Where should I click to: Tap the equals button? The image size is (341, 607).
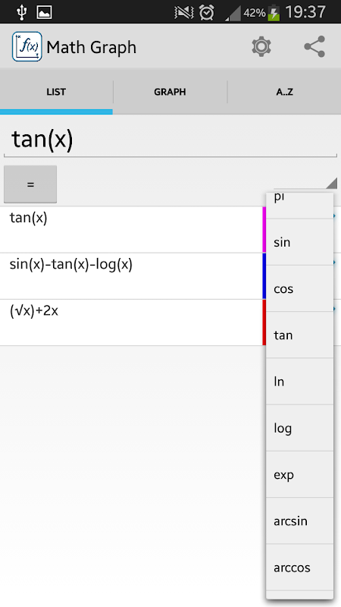click(30, 184)
